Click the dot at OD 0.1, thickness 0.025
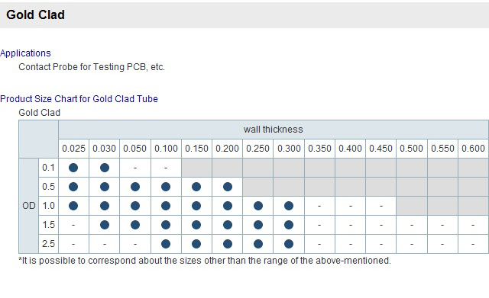Viewport: 489px width, 298px height. [73, 168]
